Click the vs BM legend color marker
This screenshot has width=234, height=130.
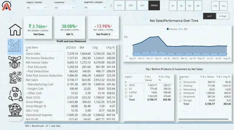click(x=180, y=29)
